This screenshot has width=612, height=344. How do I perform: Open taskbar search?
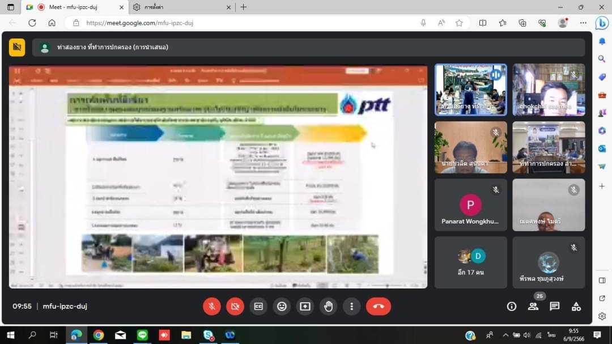tap(32, 335)
